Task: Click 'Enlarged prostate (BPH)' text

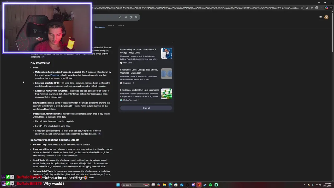Action: click(47, 83)
